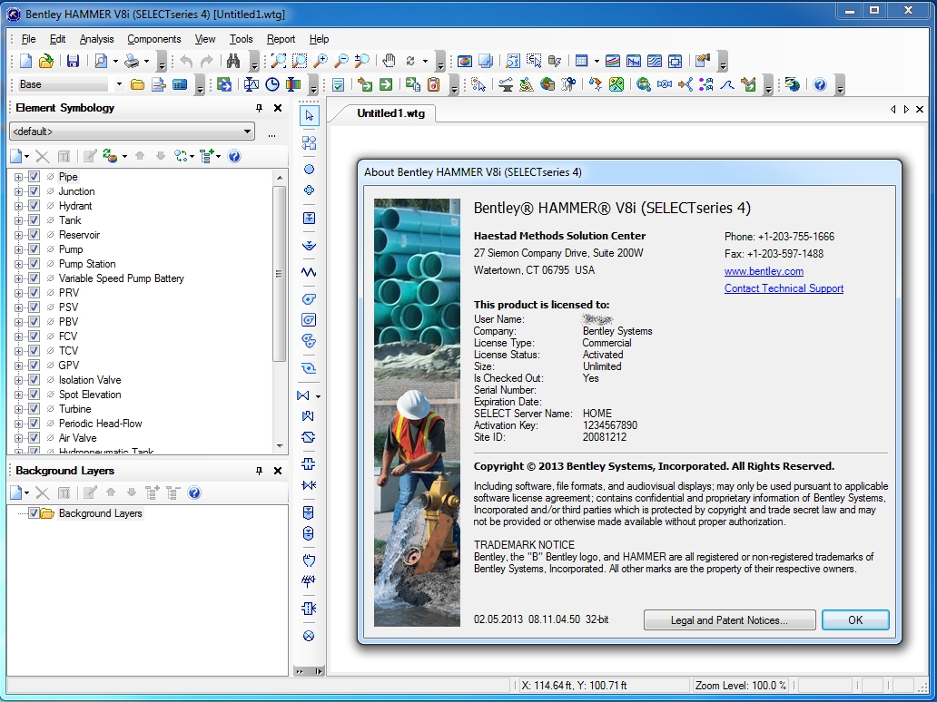
Task: Expand the Tank tree node
Action: [18, 220]
